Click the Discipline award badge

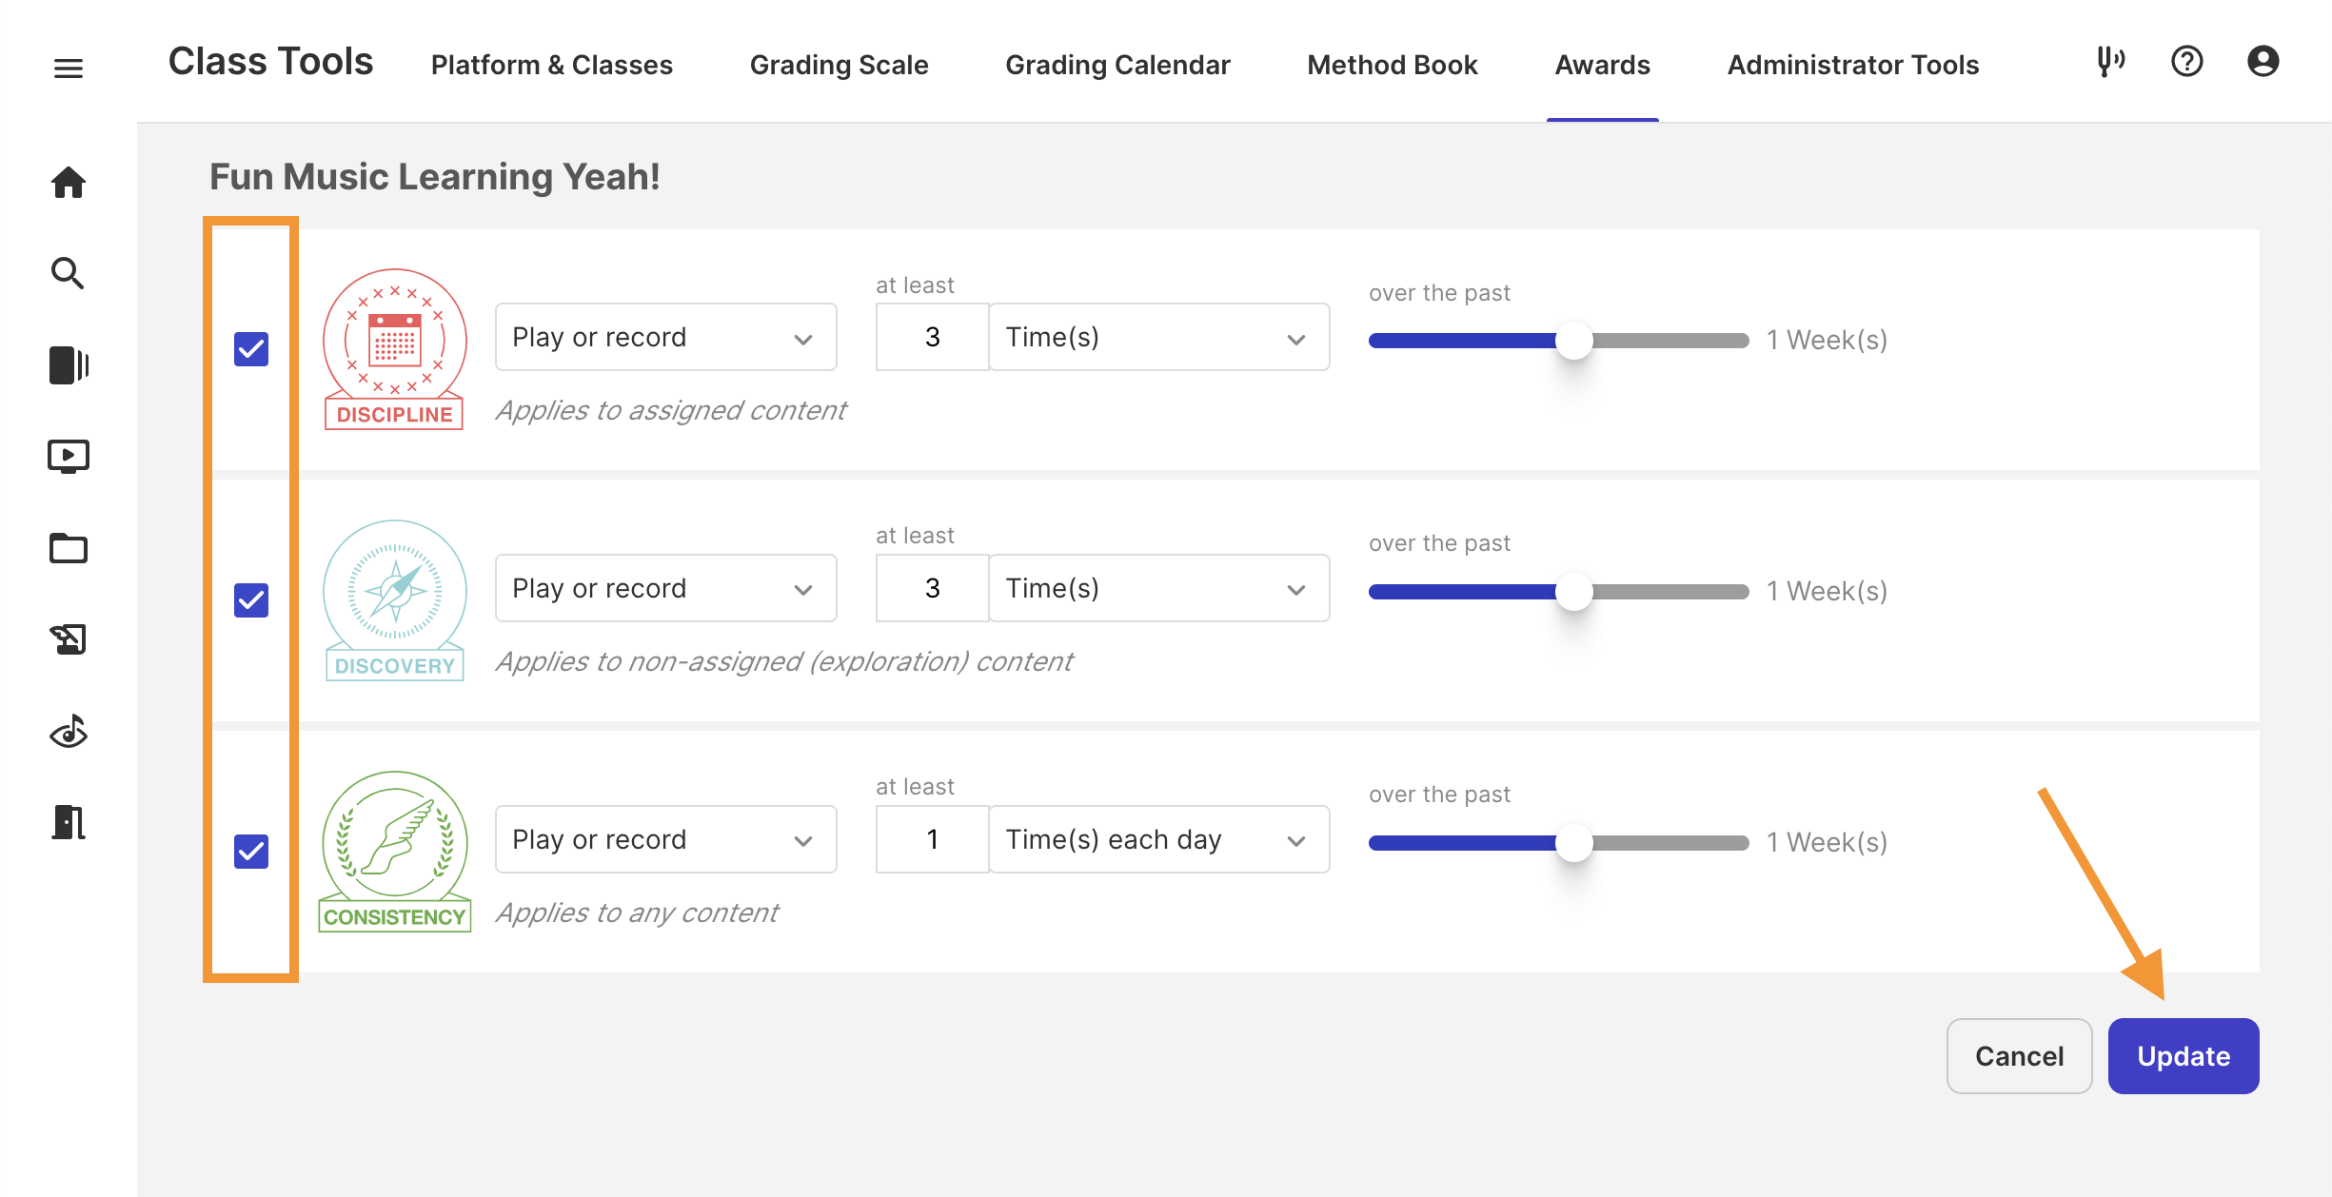pyautogui.click(x=395, y=349)
